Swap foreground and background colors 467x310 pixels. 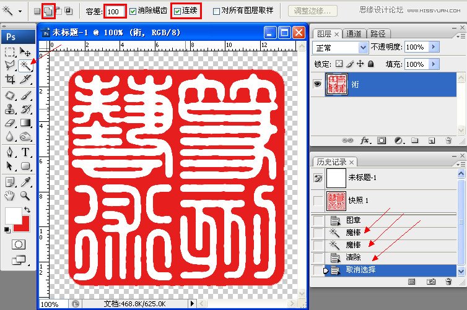27,210
